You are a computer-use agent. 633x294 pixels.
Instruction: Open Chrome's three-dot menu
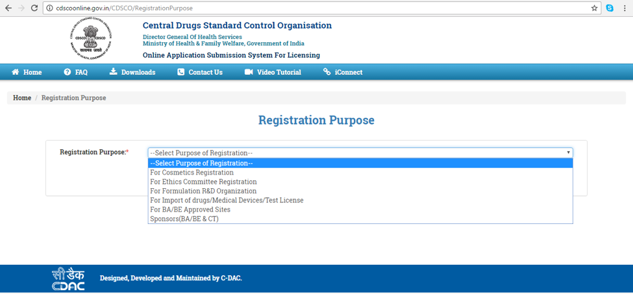point(625,8)
